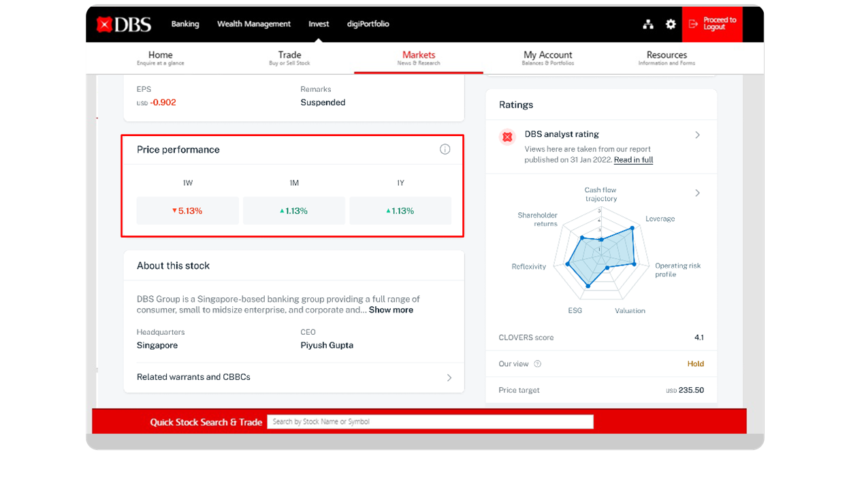
Task: Click the Valuation chart label
Action: [630, 311]
